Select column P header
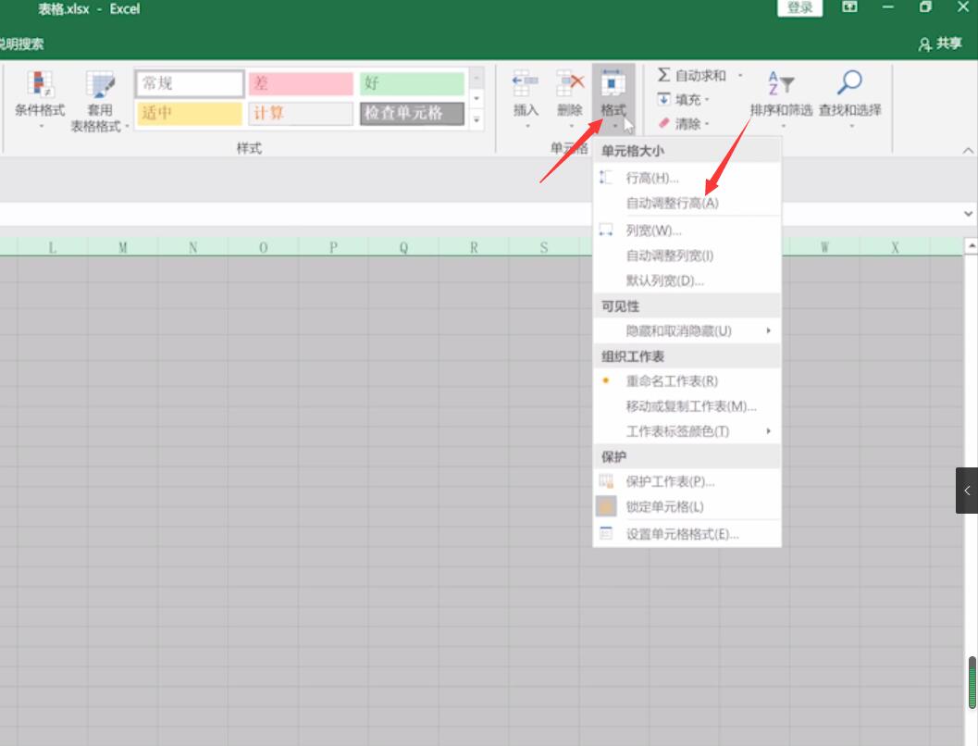978x746 pixels. coord(334,248)
